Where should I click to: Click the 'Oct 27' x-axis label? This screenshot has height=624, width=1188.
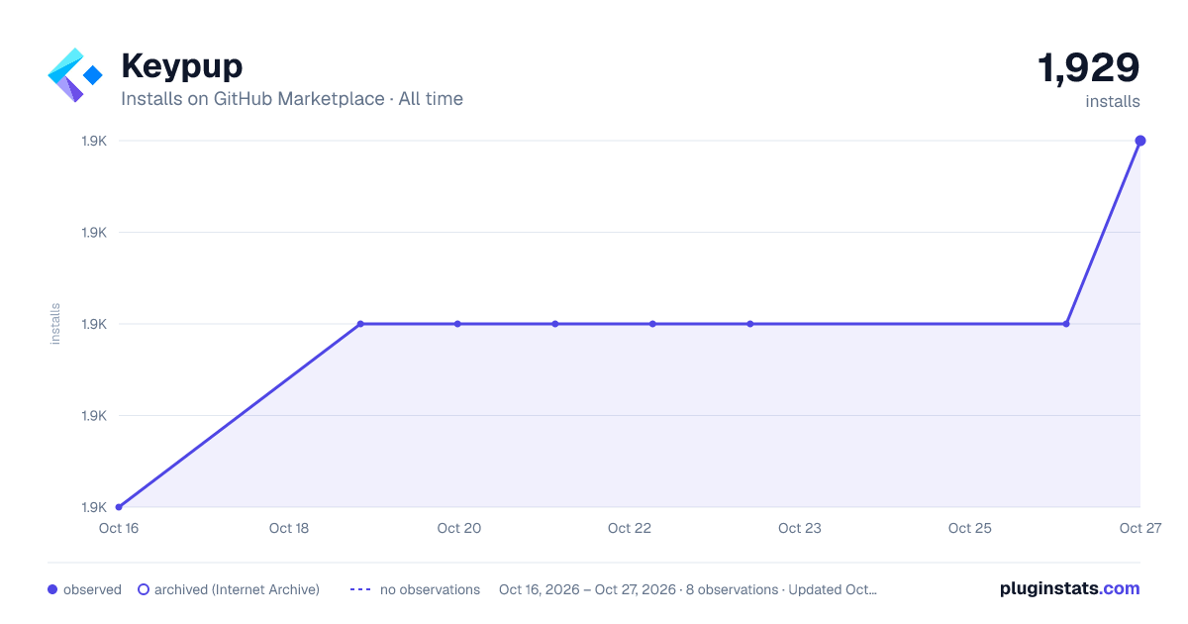pos(1140,529)
